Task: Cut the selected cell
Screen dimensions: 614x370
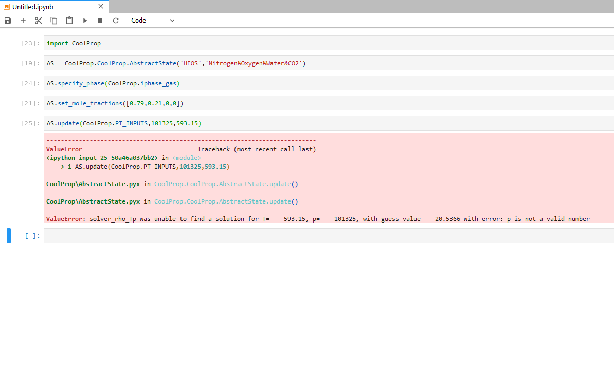Action: (x=38, y=21)
